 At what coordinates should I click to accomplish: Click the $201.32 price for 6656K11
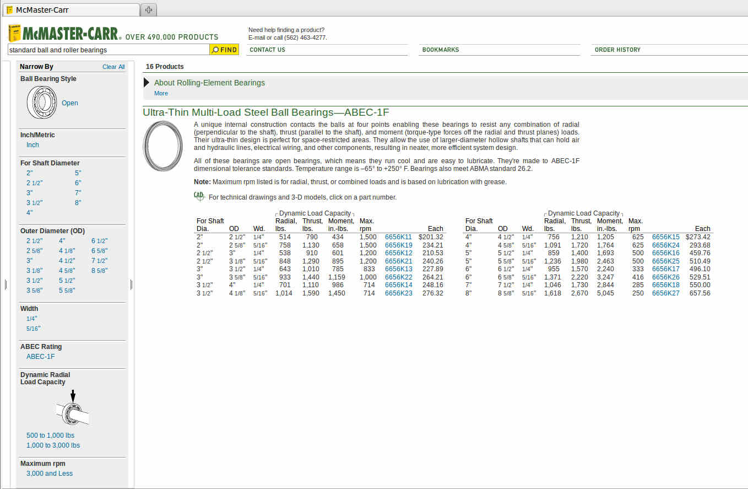pos(431,237)
